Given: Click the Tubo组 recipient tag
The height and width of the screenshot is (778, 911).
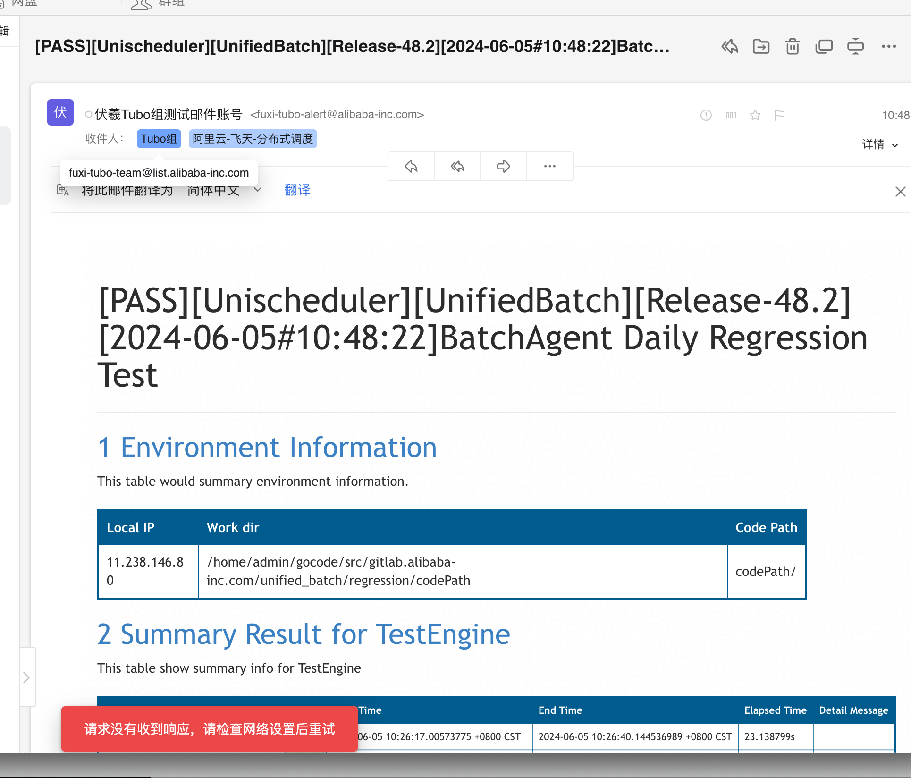Looking at the screenshot, I should [x=159, y=139].
